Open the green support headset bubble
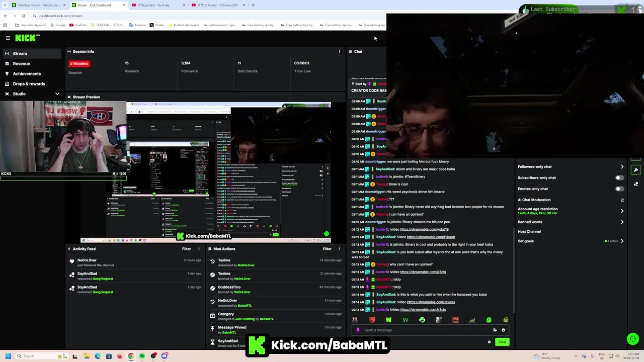The image size is (644, 362). click(633, 339)
